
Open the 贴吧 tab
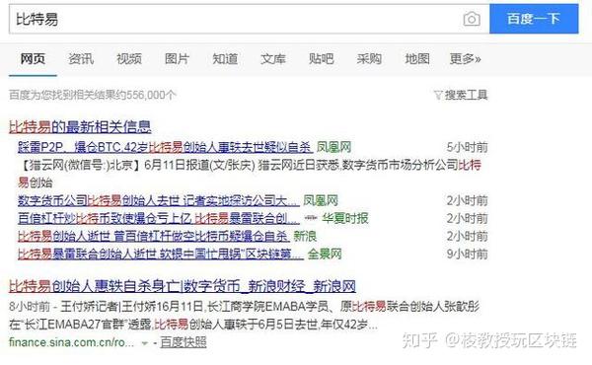[321, 59]
